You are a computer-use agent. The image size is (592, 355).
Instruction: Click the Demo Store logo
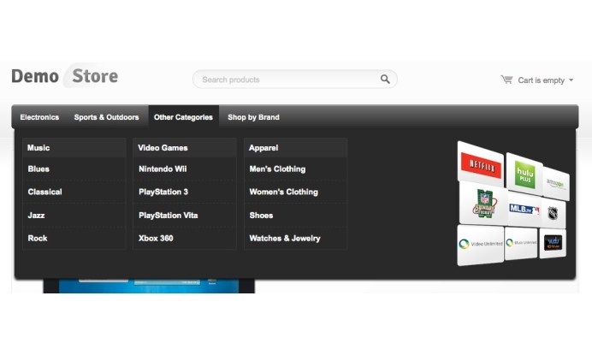tap(65, 76)
